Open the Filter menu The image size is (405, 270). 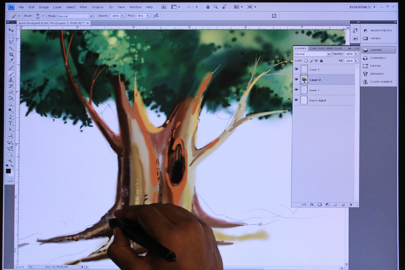[x=83, y=7]
